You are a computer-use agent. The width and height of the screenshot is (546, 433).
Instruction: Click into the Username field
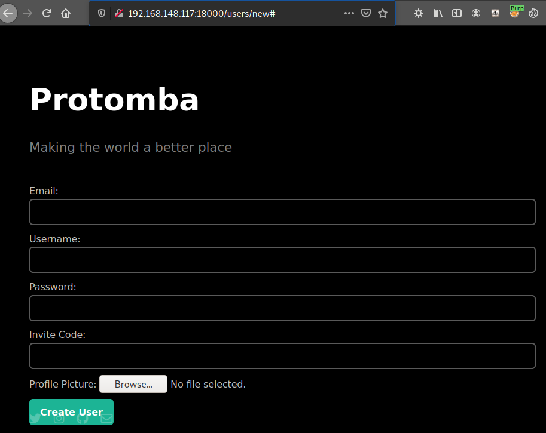(x=282, y=260)
